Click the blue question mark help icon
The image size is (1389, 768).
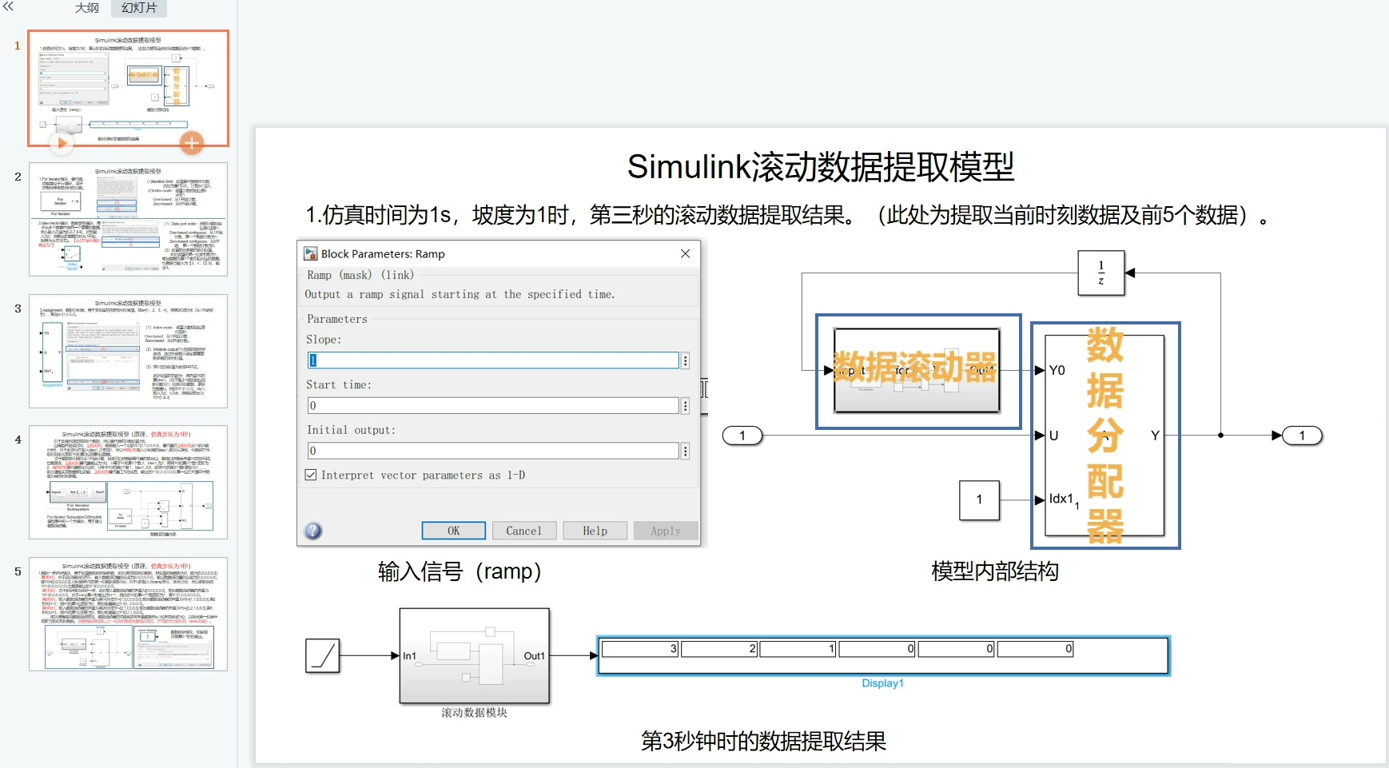point(313,531)
